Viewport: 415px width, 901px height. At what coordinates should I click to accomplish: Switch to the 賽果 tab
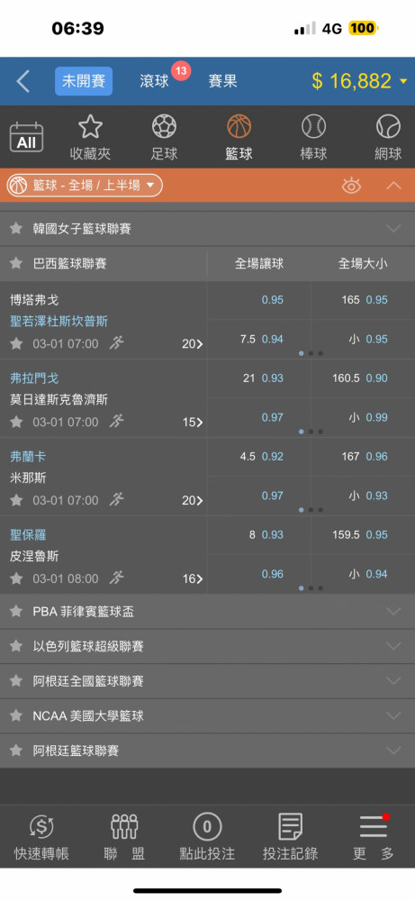(222, 81)
